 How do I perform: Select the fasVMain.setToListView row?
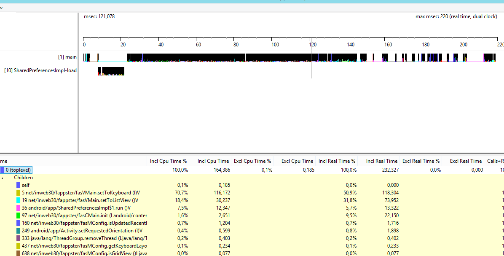pos(252,200)
